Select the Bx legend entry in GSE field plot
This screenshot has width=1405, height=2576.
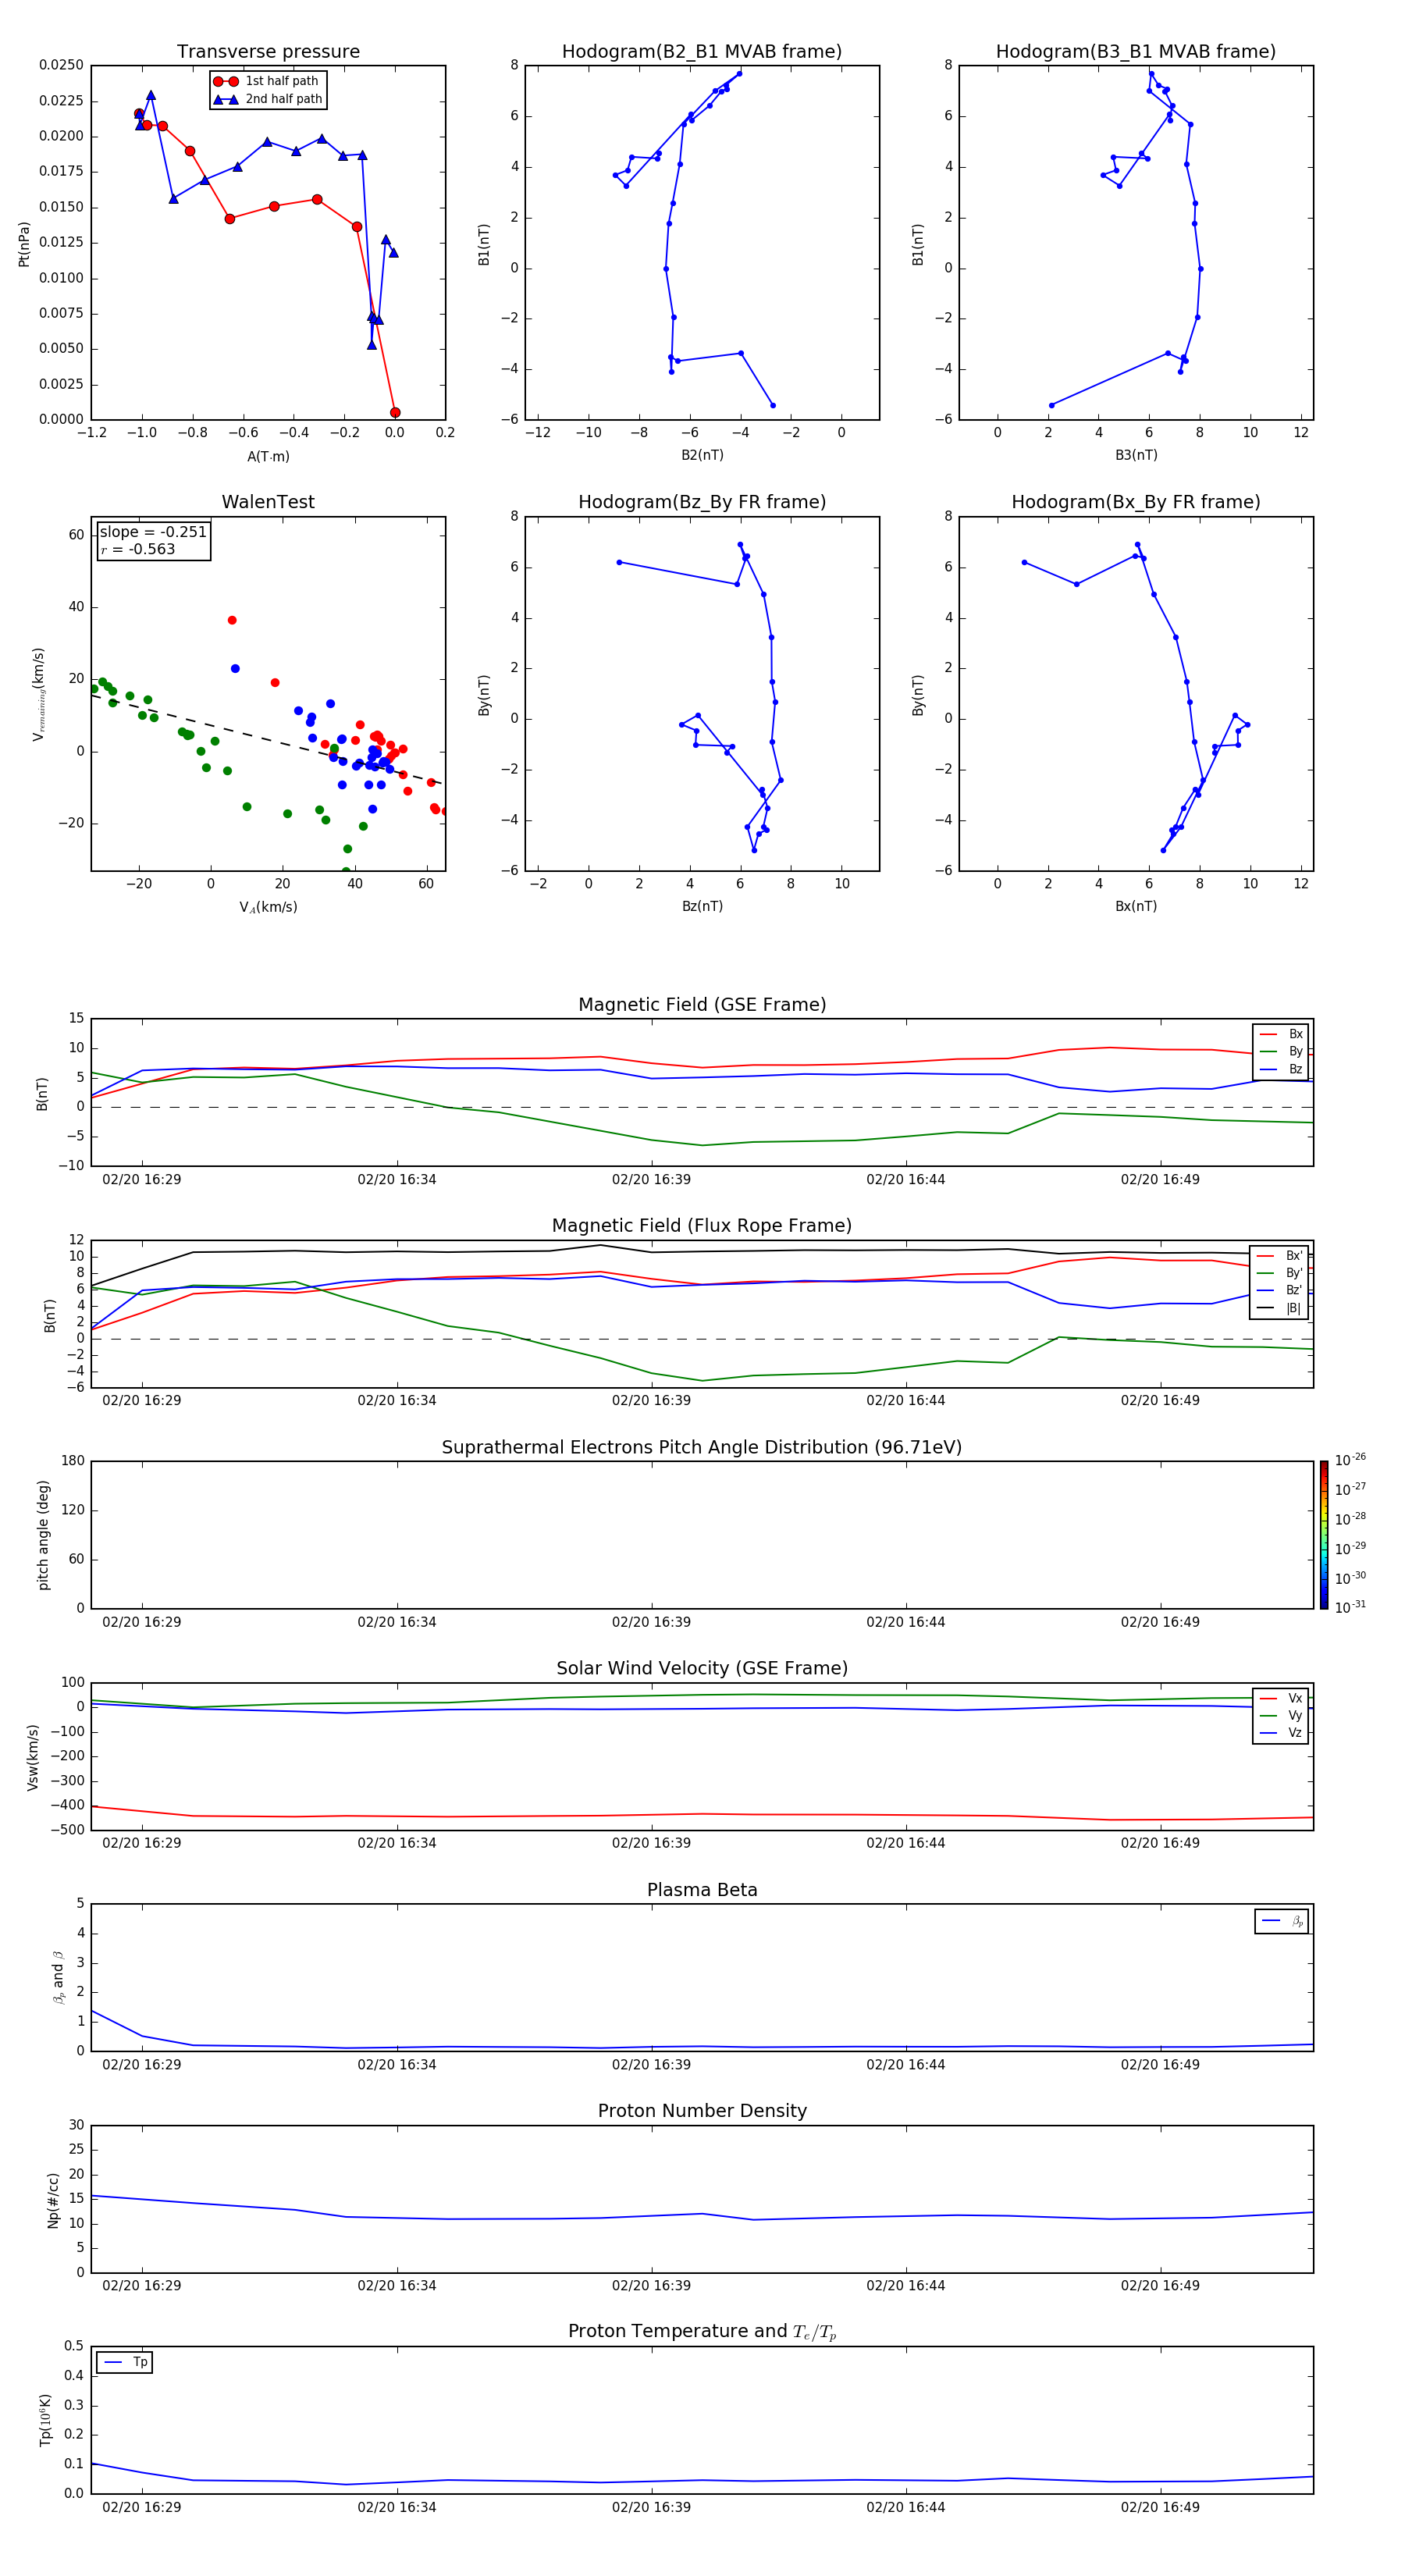coord(1281,1034)
